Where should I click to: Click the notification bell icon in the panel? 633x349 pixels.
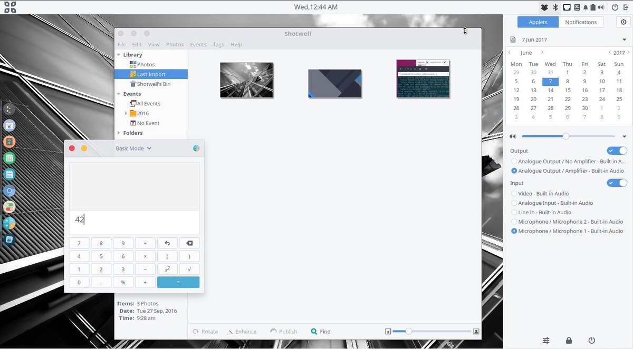(586, 7)
